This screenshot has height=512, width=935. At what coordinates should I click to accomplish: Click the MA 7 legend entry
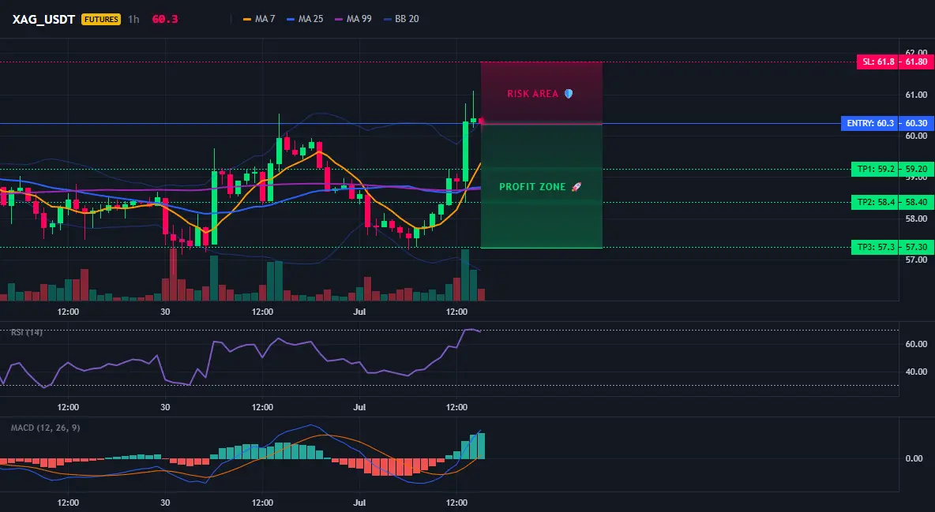[x=259, y=19]
